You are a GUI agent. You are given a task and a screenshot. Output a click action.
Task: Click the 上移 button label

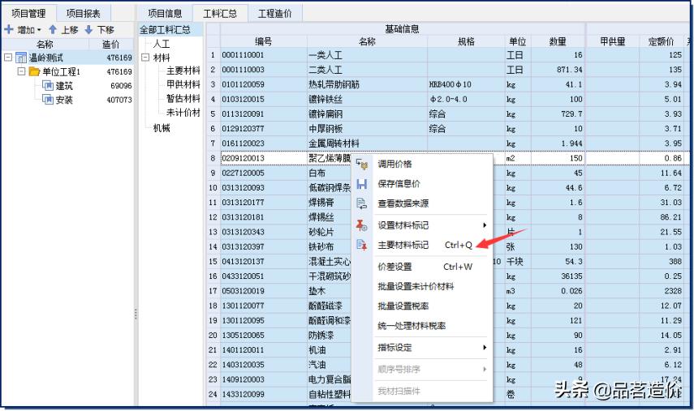point(70,30)
